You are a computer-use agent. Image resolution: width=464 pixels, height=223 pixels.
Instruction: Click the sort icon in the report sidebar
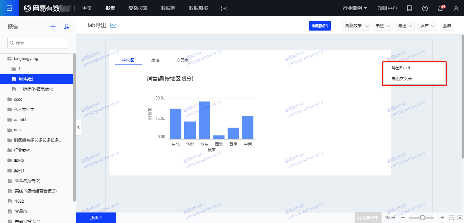coord(67,27)
